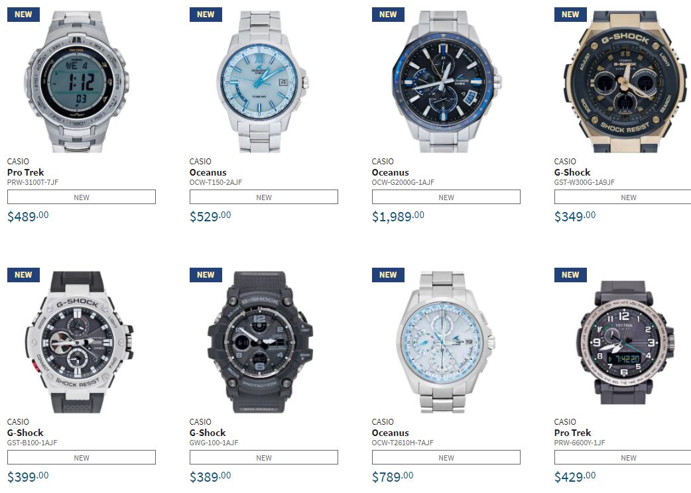The image size is (691, 493).
Task: Open the Oceanus OCW-T2610H-7AJF watch image
Action: tap(446, 342)
